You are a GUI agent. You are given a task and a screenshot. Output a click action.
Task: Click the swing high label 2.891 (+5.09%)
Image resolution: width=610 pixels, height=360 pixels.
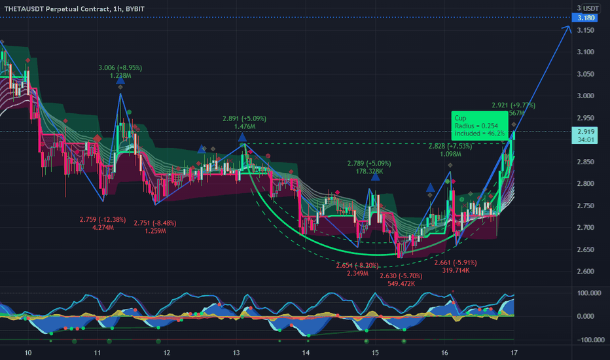244,118
